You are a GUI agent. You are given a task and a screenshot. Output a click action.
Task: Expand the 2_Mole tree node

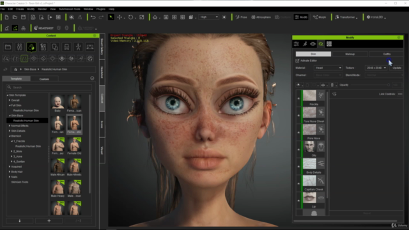pos(12,151)
